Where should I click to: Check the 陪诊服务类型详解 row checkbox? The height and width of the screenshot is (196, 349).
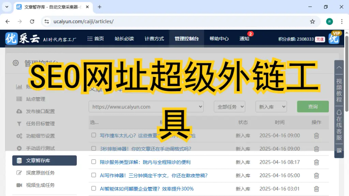pyautogui.click(x=93, y=162)
